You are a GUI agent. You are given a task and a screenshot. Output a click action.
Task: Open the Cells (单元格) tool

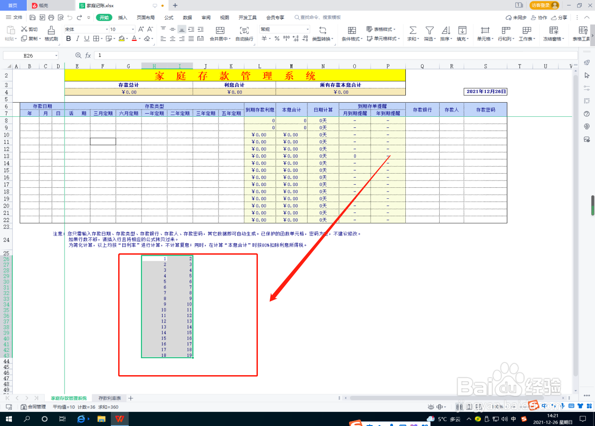pos(485,33)
